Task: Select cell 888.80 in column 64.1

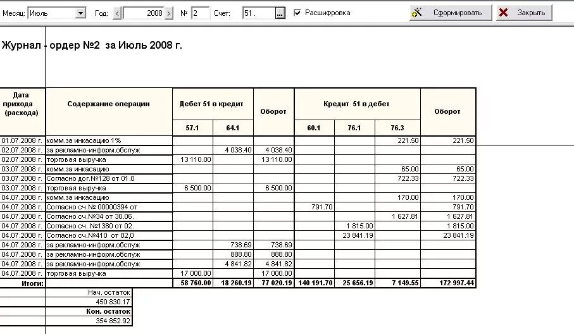Action: click(x=233, y=255)
